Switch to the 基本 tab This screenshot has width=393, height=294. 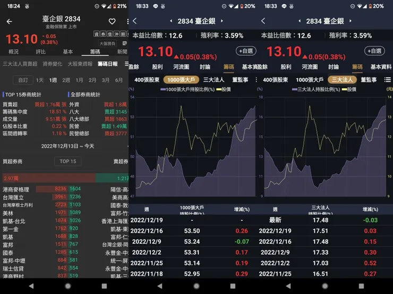(x=67, y=51)
